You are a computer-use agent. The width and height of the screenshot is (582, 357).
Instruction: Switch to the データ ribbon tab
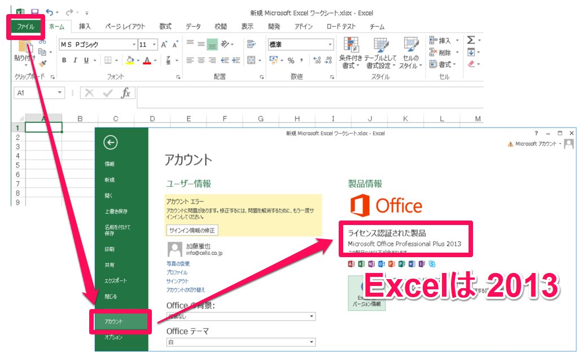point(193,27)
